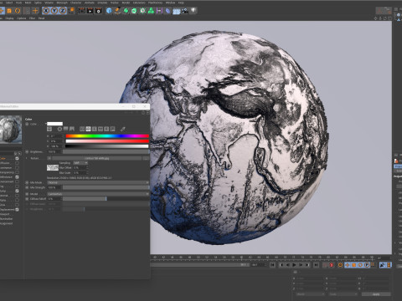Open viewport Display menu

tap(9, 18)
